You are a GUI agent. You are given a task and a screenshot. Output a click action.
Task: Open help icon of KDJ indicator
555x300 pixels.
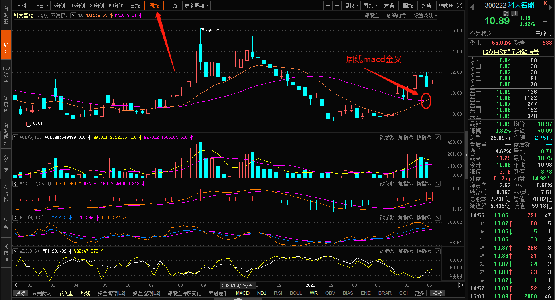click(16, 217)
